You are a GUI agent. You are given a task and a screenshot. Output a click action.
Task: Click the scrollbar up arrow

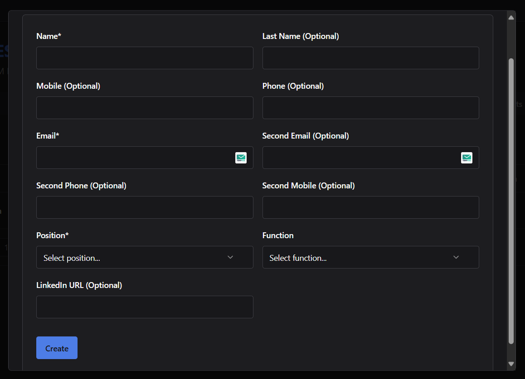[511, 18]
